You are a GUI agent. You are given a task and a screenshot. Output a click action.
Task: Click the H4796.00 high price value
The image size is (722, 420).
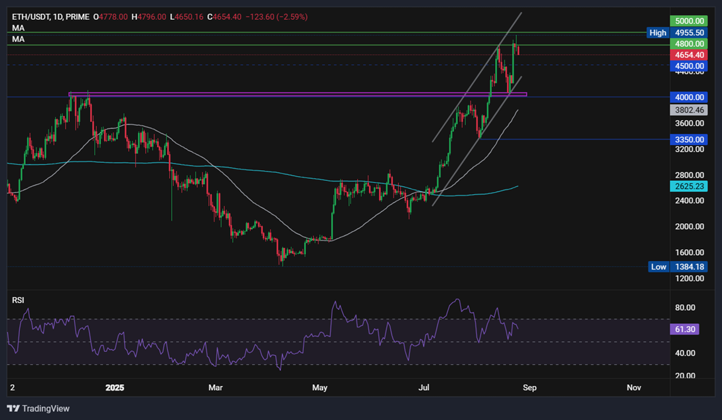click(149, 17)
